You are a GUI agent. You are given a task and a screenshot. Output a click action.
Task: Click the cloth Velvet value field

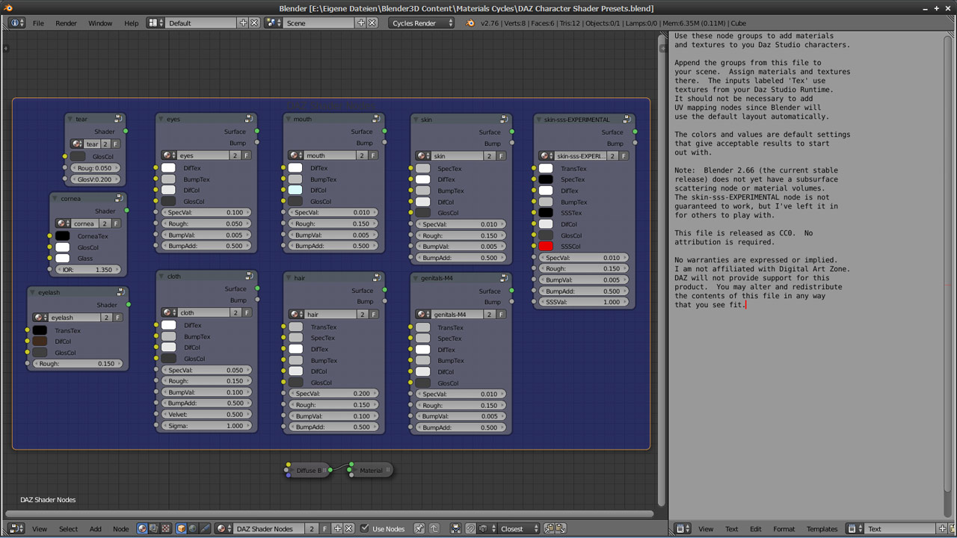(x=206, y=414)
